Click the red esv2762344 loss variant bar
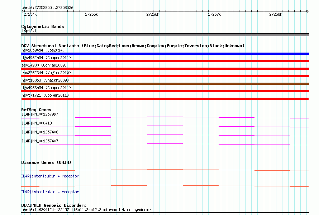Viewport: 319px width, 215px height. [165, 76]
